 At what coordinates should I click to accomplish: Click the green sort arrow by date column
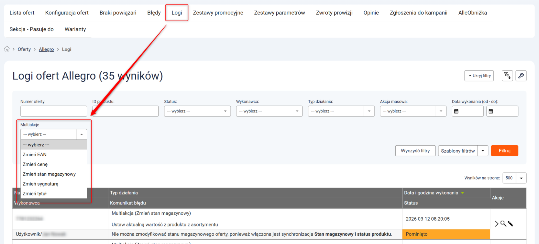463,193
